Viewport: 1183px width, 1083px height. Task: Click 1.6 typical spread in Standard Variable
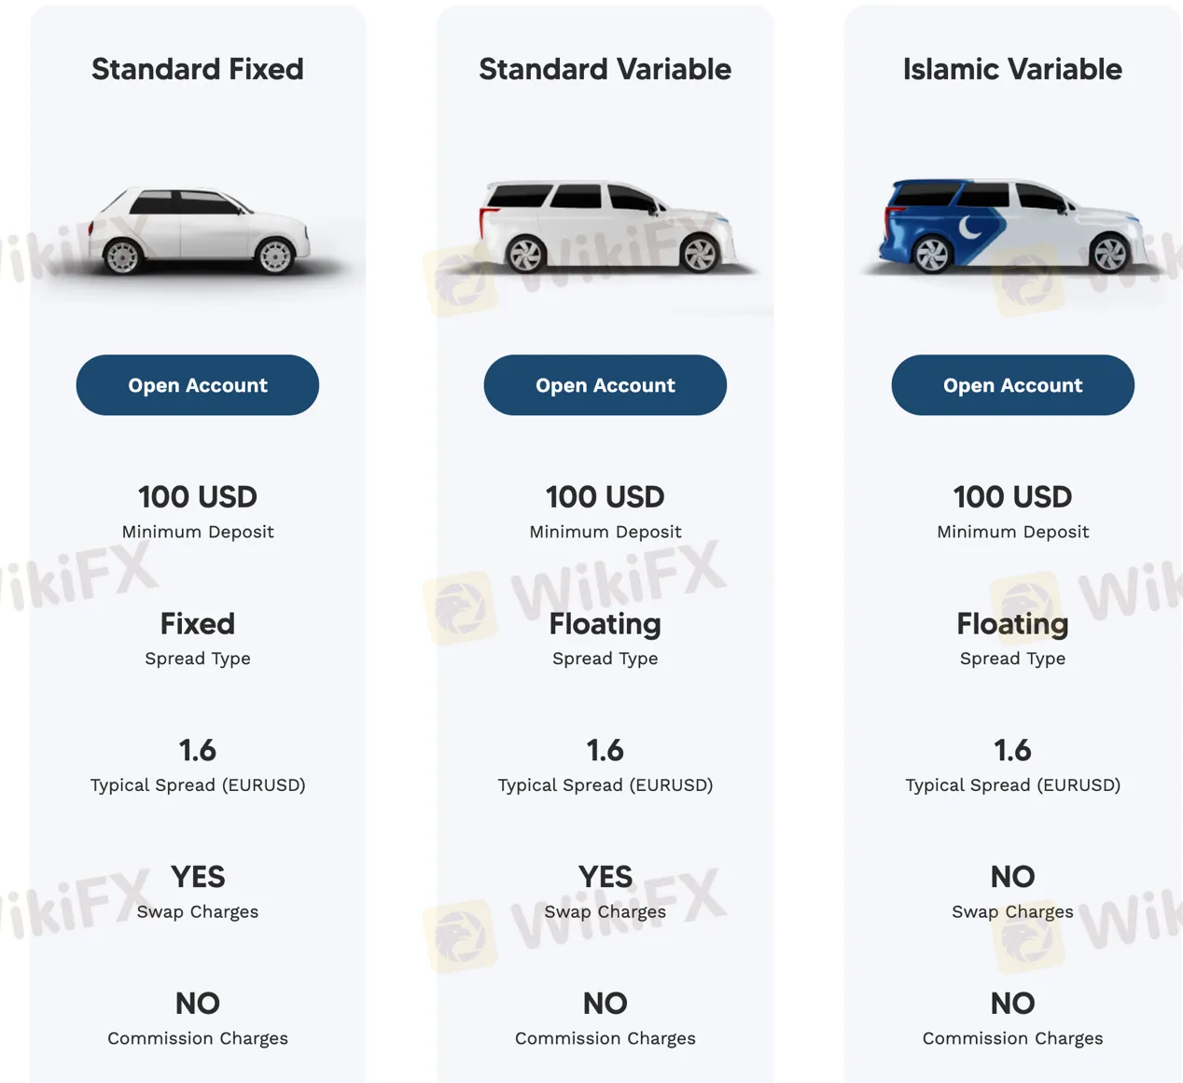[605, 750]
